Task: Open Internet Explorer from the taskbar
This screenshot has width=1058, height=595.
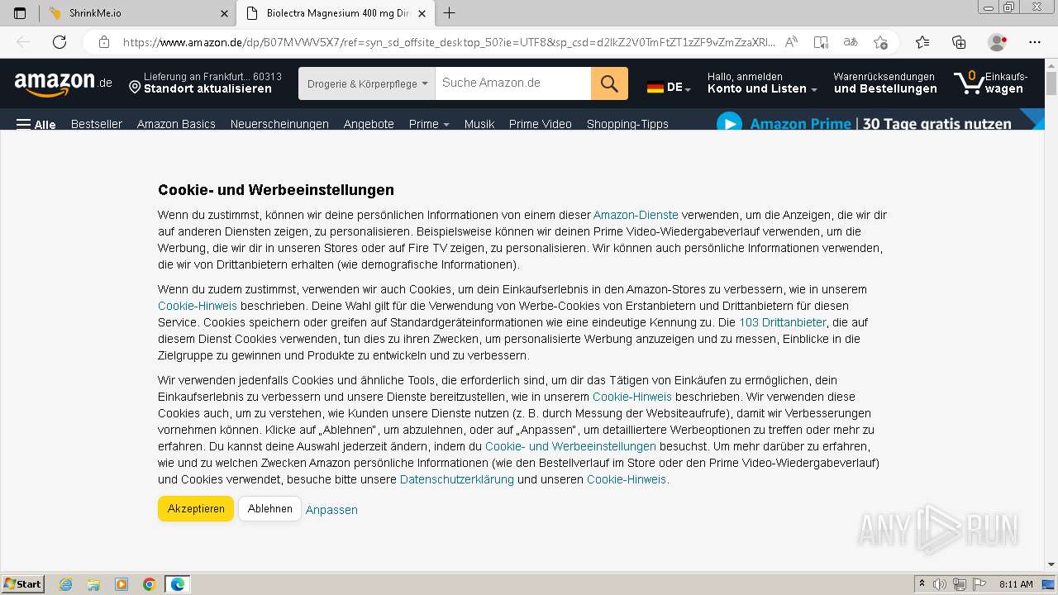Action: click(x=65, y=584)
